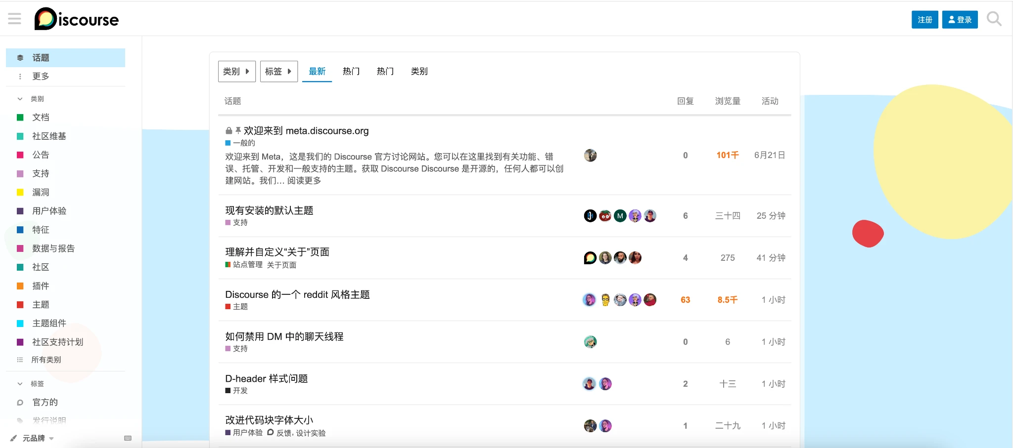Open the 更多 ellipsis menu icon
The width and height of the screenshot is (1013, 448).
click(x=20, y=77)
